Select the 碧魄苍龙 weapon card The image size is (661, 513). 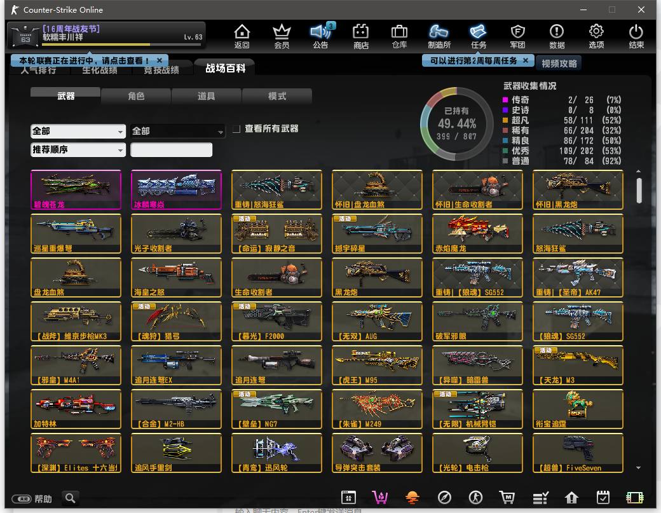tap(76, 189)
